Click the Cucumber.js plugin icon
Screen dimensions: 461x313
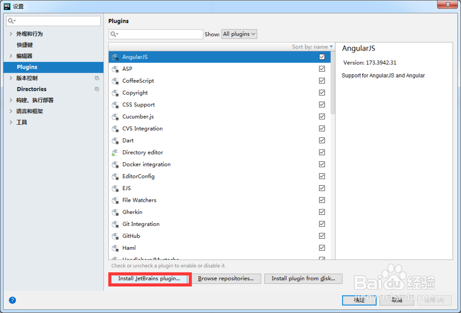[115, 117]
